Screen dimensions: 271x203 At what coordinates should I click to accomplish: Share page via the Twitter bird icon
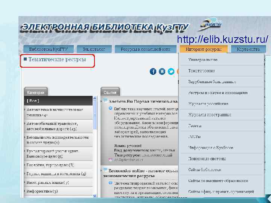(x=171, y=71)
